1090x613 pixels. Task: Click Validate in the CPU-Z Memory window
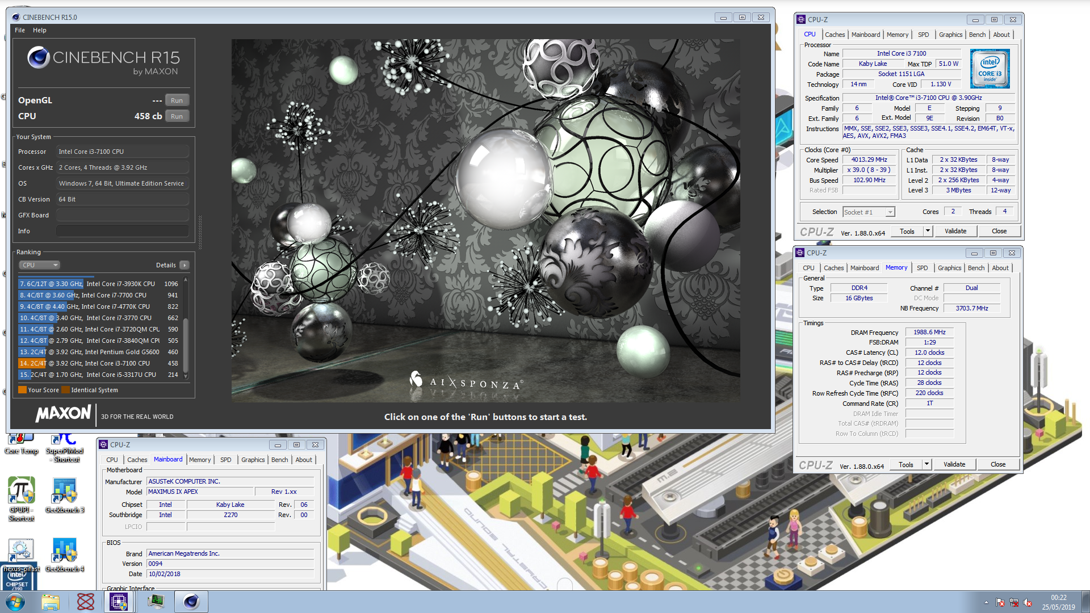[x=954, y=464]
